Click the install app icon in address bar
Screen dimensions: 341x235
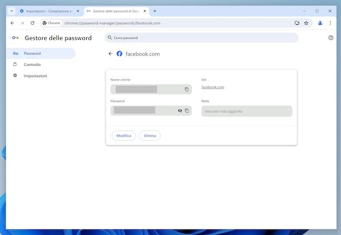(x=297, y=23)
